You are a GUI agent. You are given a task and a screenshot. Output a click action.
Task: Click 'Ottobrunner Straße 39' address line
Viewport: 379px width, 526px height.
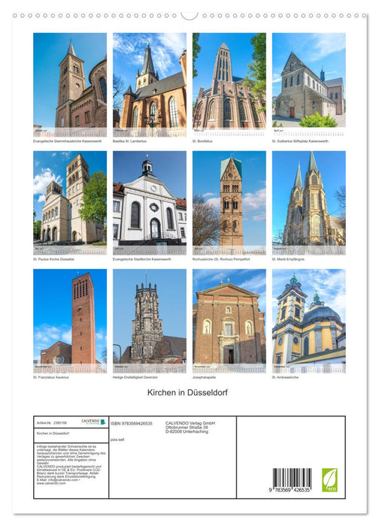point(186,428)
